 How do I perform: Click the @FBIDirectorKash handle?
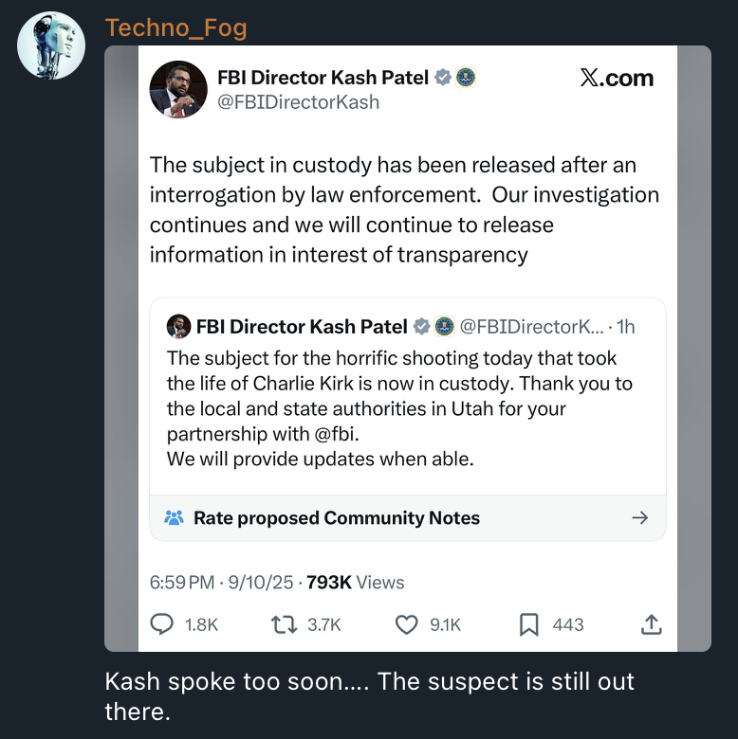click(x=299, y=102)
